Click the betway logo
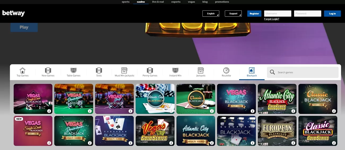This screenshot has width=345, height=150. (14, 13)
